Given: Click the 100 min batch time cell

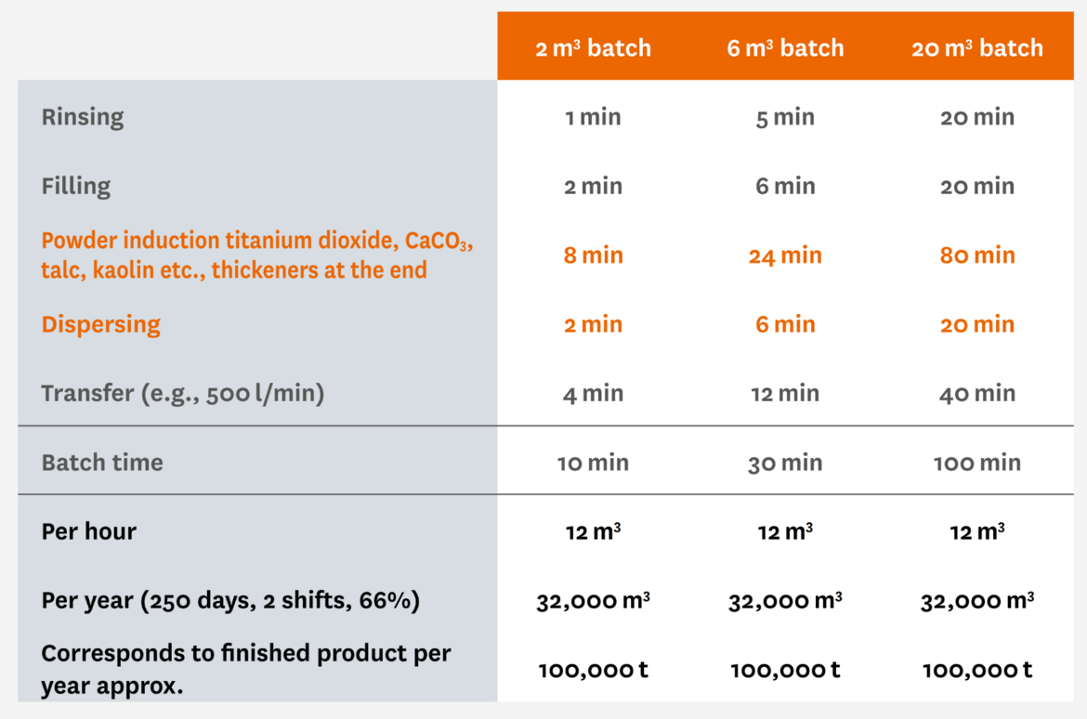Looking at the screenshot, I should (976, 463).
